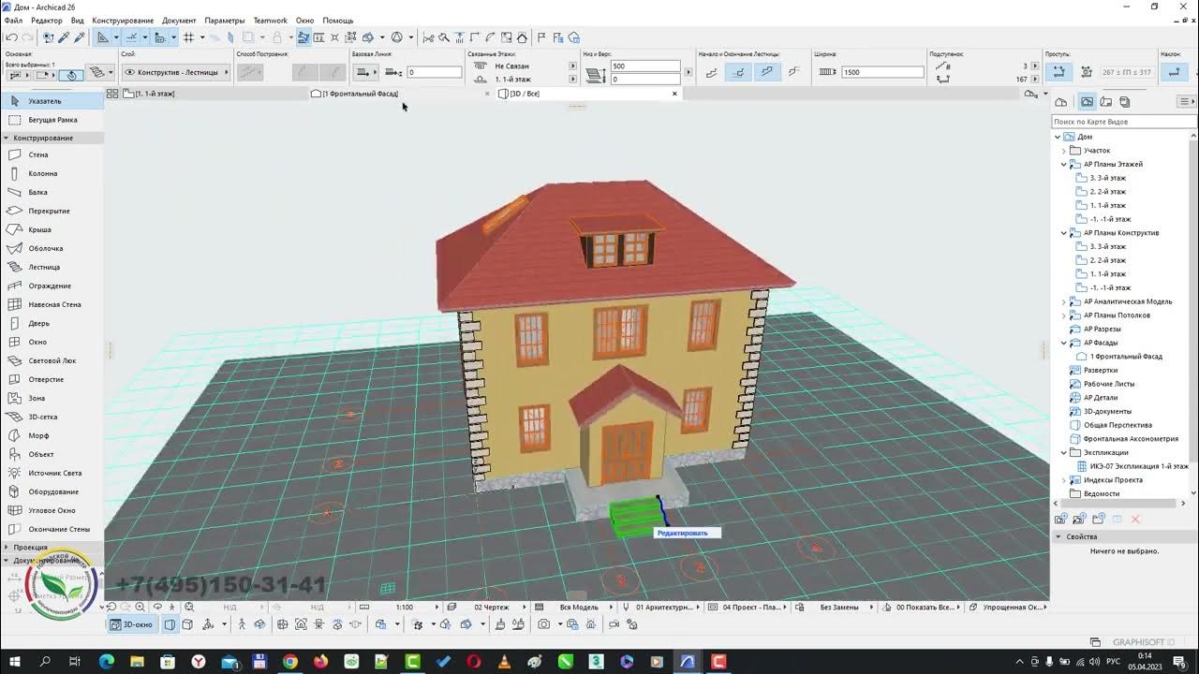Open the Конструирование menu
The image size is (1199, 674).
pyautogui.click(x=123, y=21)
